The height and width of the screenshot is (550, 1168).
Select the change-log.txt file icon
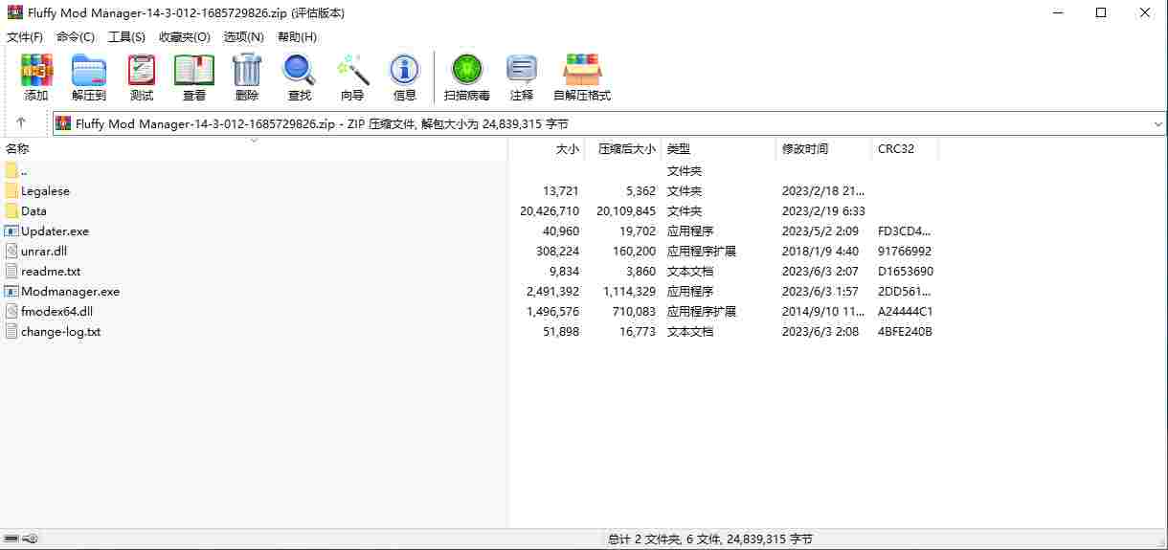click(x=11, y=332)
